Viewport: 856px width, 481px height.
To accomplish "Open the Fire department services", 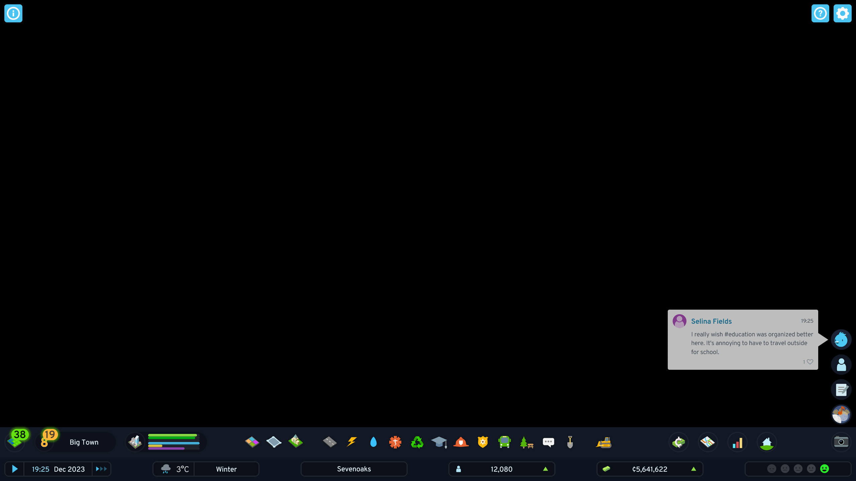I will 461,442.
